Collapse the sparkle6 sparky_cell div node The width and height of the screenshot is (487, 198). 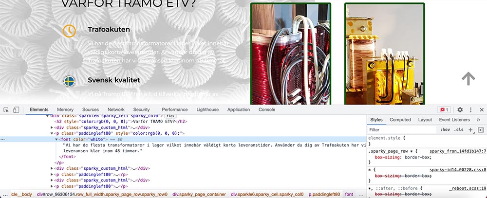coord(48,116)
